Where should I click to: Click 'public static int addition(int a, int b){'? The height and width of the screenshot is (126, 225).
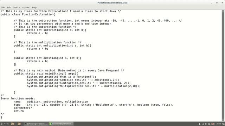47,58
